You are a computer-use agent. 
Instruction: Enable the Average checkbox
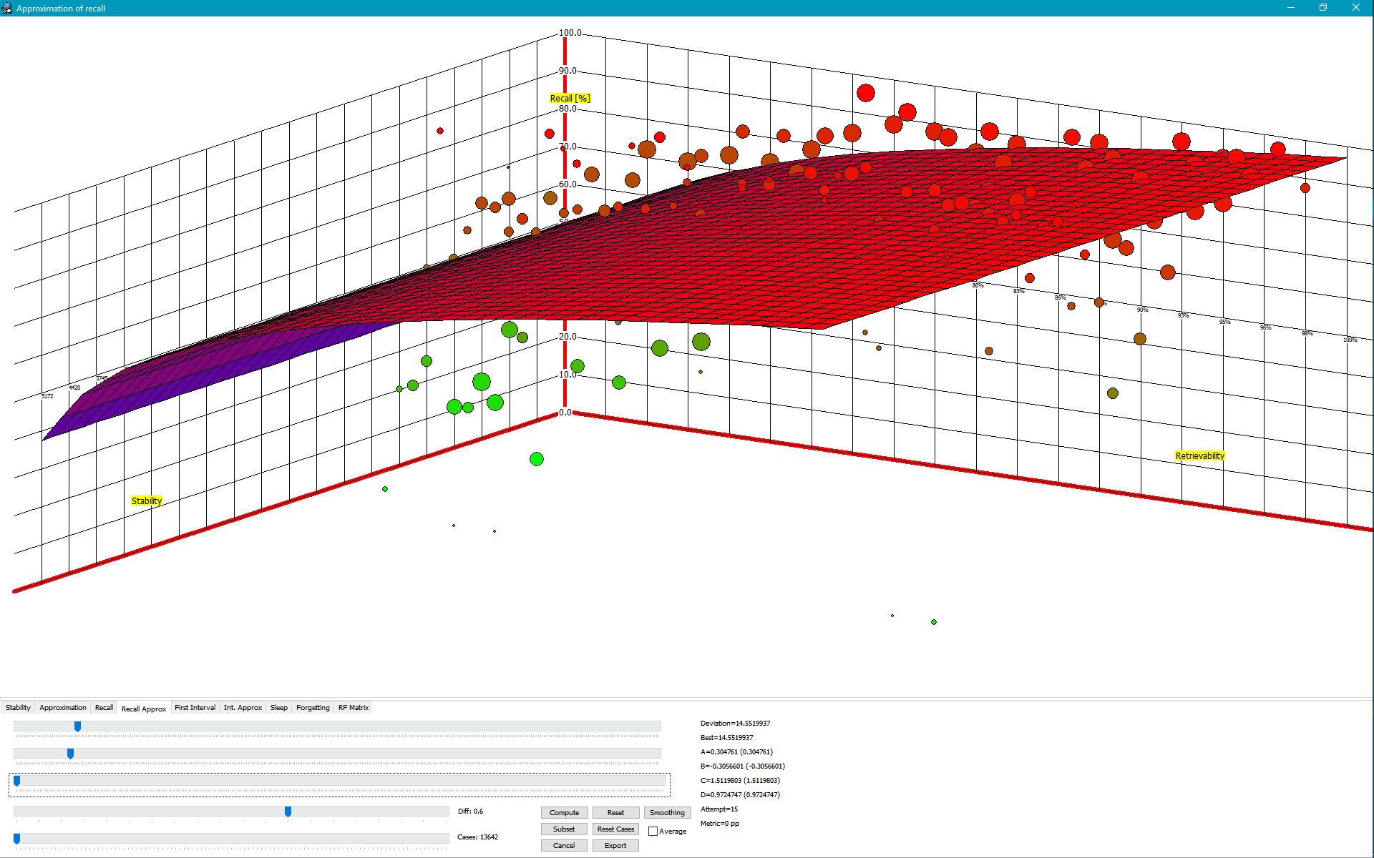(x=653, y=831)
